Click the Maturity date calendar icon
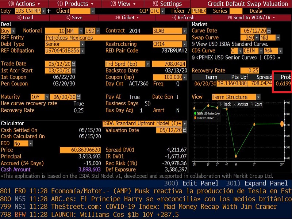Screen dimensions: 292x219 (78, 97)
